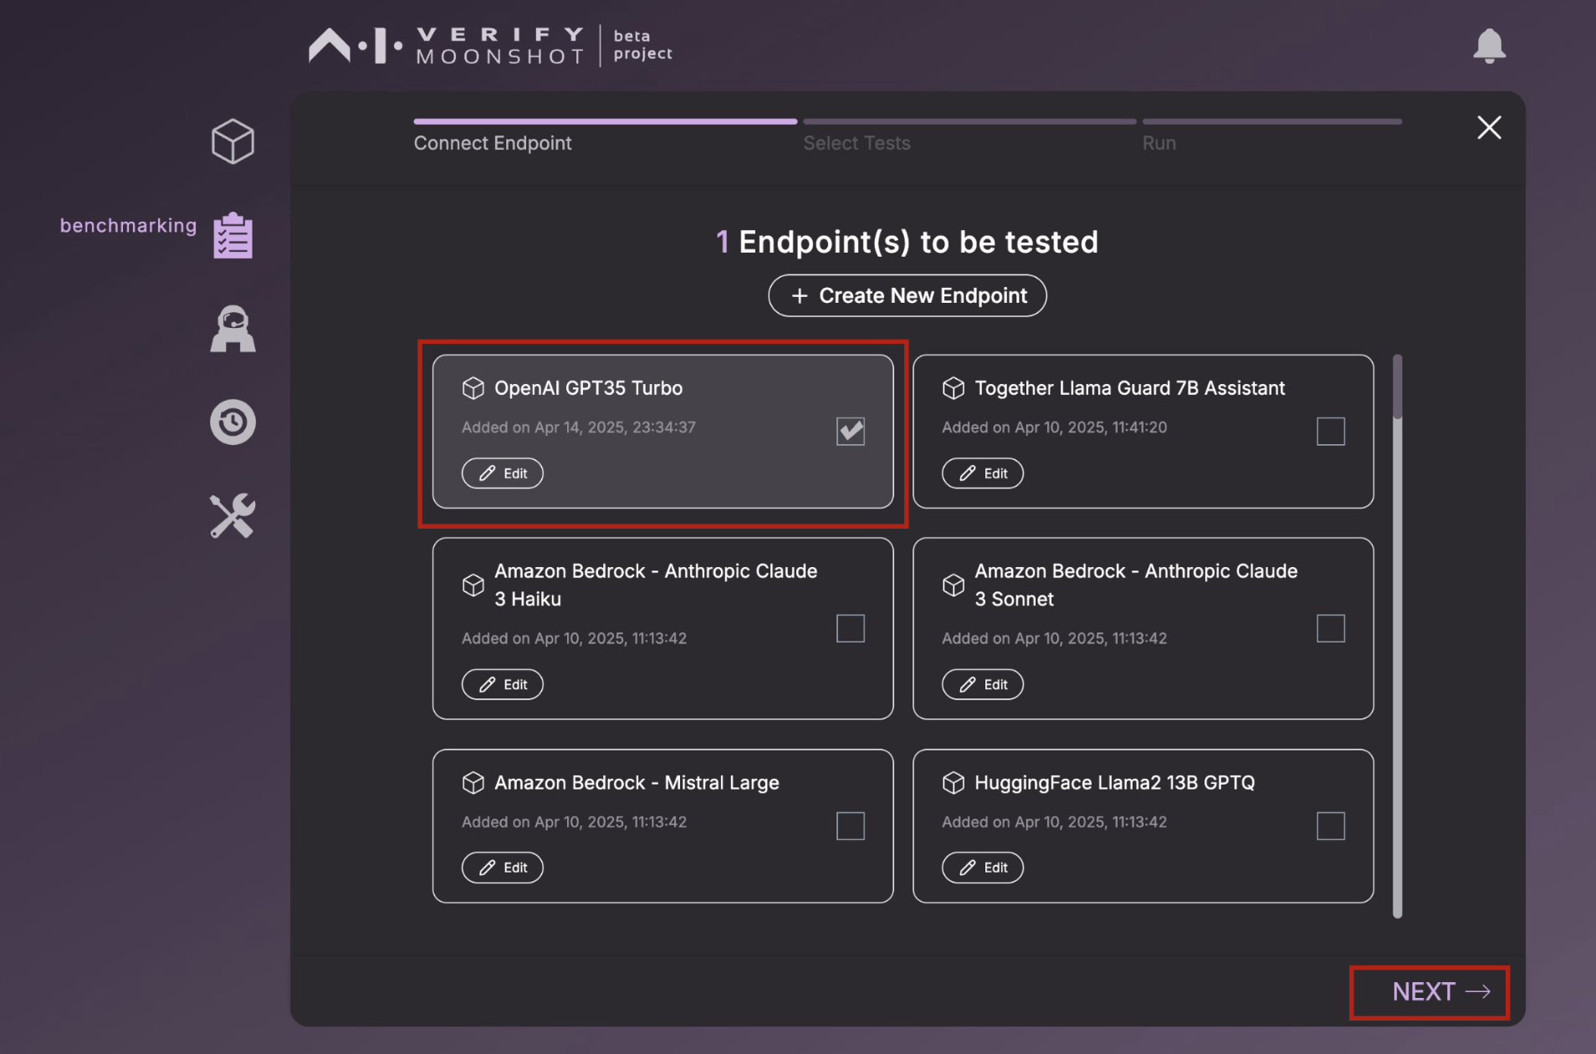Click cube icon on Claude 3 Sonnet card
1596x1054 pixels.
click(x=954, y=585)
